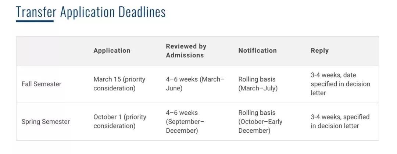Select the Notification column header
The height and width of the screenshot is (154, 397).
click(257, 51)
